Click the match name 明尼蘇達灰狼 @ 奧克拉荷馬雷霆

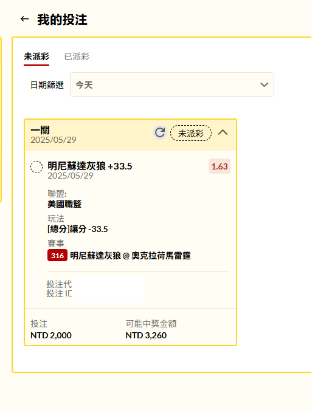[130, 256]
